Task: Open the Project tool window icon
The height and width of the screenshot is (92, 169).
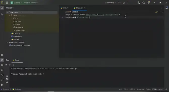Action: (x=2, y=8)
